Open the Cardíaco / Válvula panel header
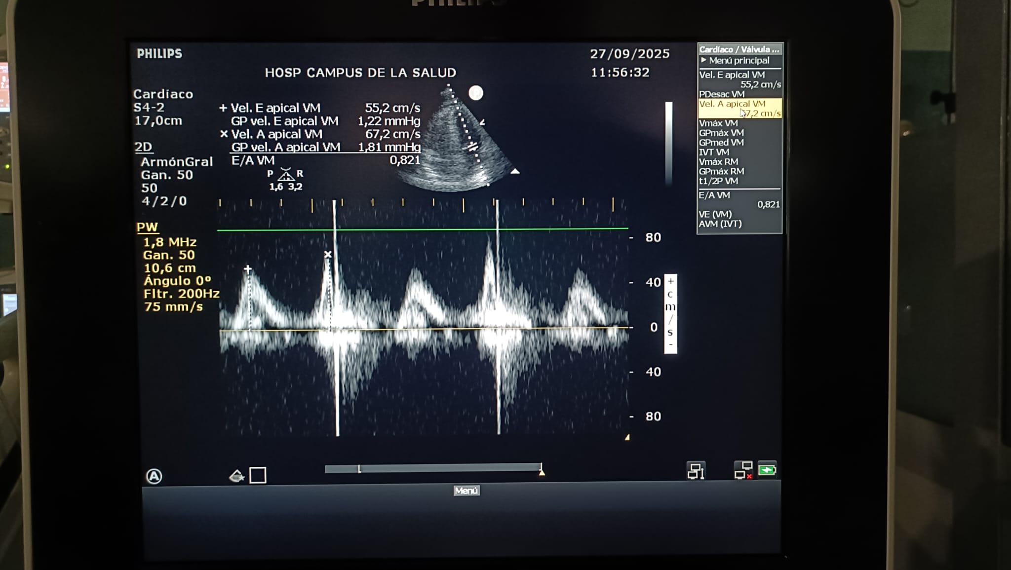This screenshot has height=570, width=1011. point(739,49)
